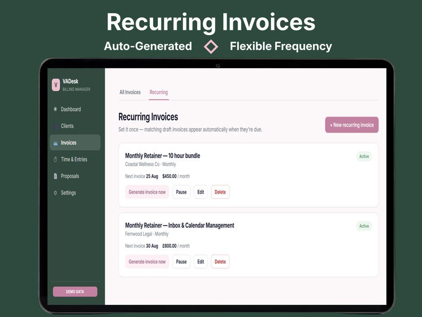422x317 pixels.
Task: Click 'Monthly Retainer — Inbox & Calendar Management' title
Action: click(x=180, y=226)
